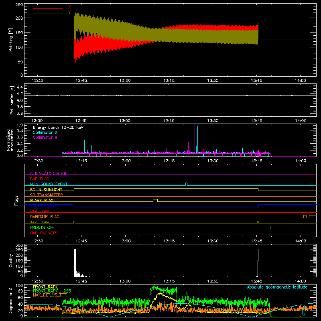Click the 'Normalized modulation' axis title
The width and height of the screenshot is (321, 321).
[x=10, y=140]
